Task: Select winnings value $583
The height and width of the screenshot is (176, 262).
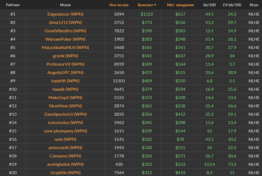Action: (x=147, y=39)
